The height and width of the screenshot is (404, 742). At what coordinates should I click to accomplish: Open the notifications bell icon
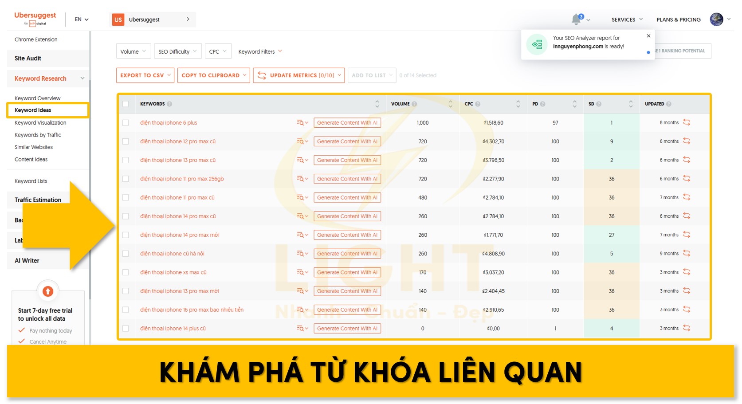click(576, 19)
